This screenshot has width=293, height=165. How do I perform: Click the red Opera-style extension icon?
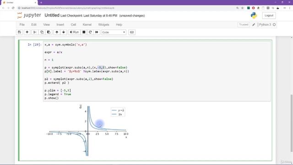pos(253,8)
